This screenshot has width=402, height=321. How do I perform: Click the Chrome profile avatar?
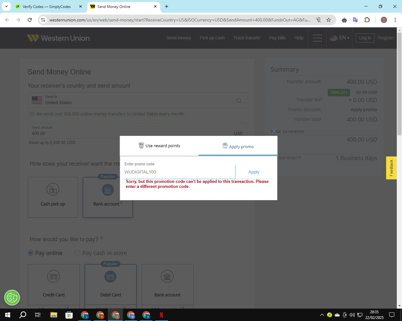384,20
